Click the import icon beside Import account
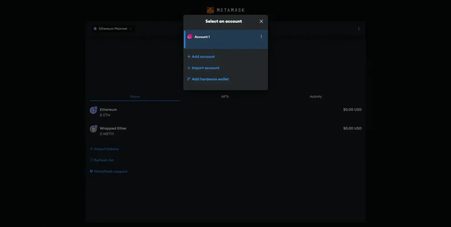The height and width of the screenshot is (227, 451). (189, 68)
